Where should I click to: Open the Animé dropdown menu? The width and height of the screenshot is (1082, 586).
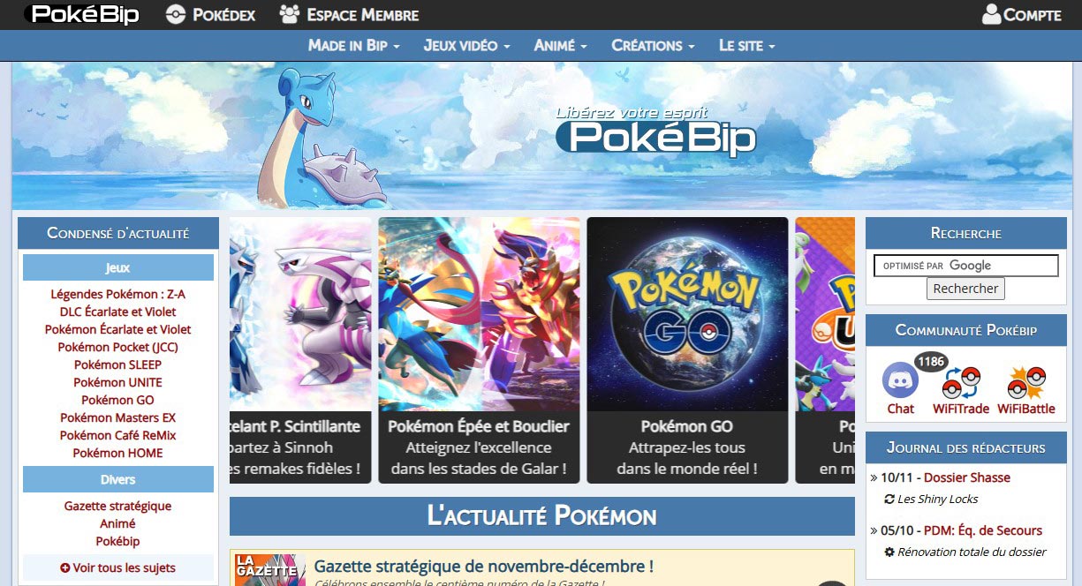pos(560,45)
